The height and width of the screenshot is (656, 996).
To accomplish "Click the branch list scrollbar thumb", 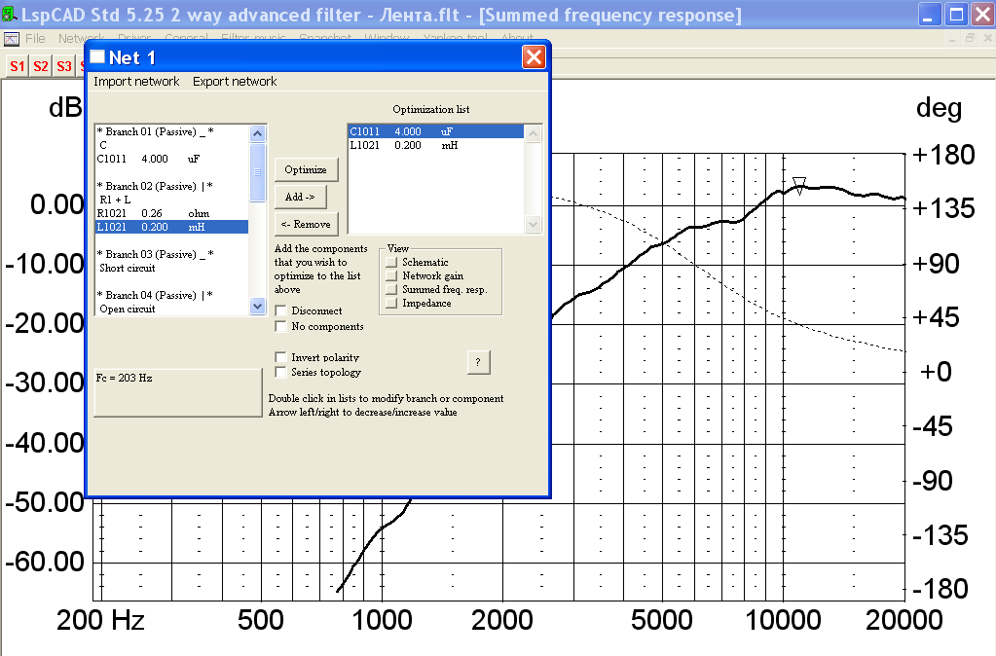I will (257, 172).
